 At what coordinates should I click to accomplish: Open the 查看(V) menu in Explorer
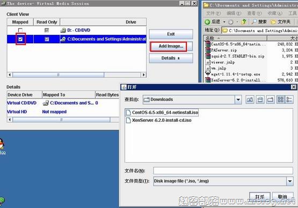[254, 13]
